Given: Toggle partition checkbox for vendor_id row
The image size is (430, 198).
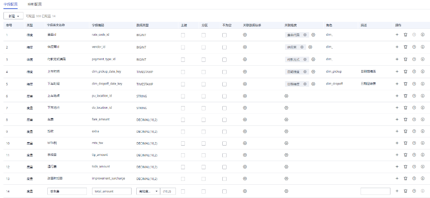Looking at the screenshot, I should (x=203, y=47).
